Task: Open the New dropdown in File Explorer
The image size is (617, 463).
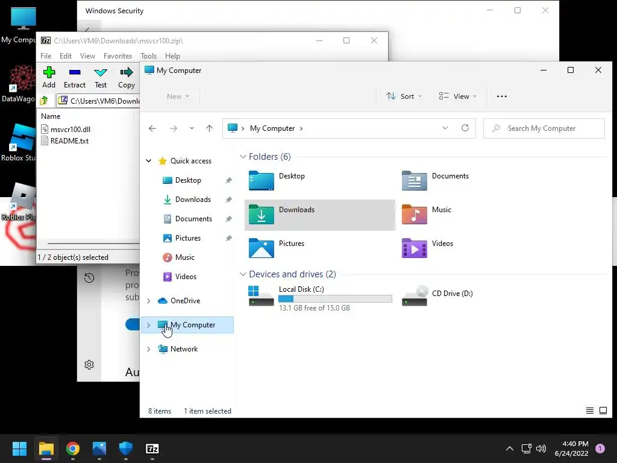Action: 178,96
